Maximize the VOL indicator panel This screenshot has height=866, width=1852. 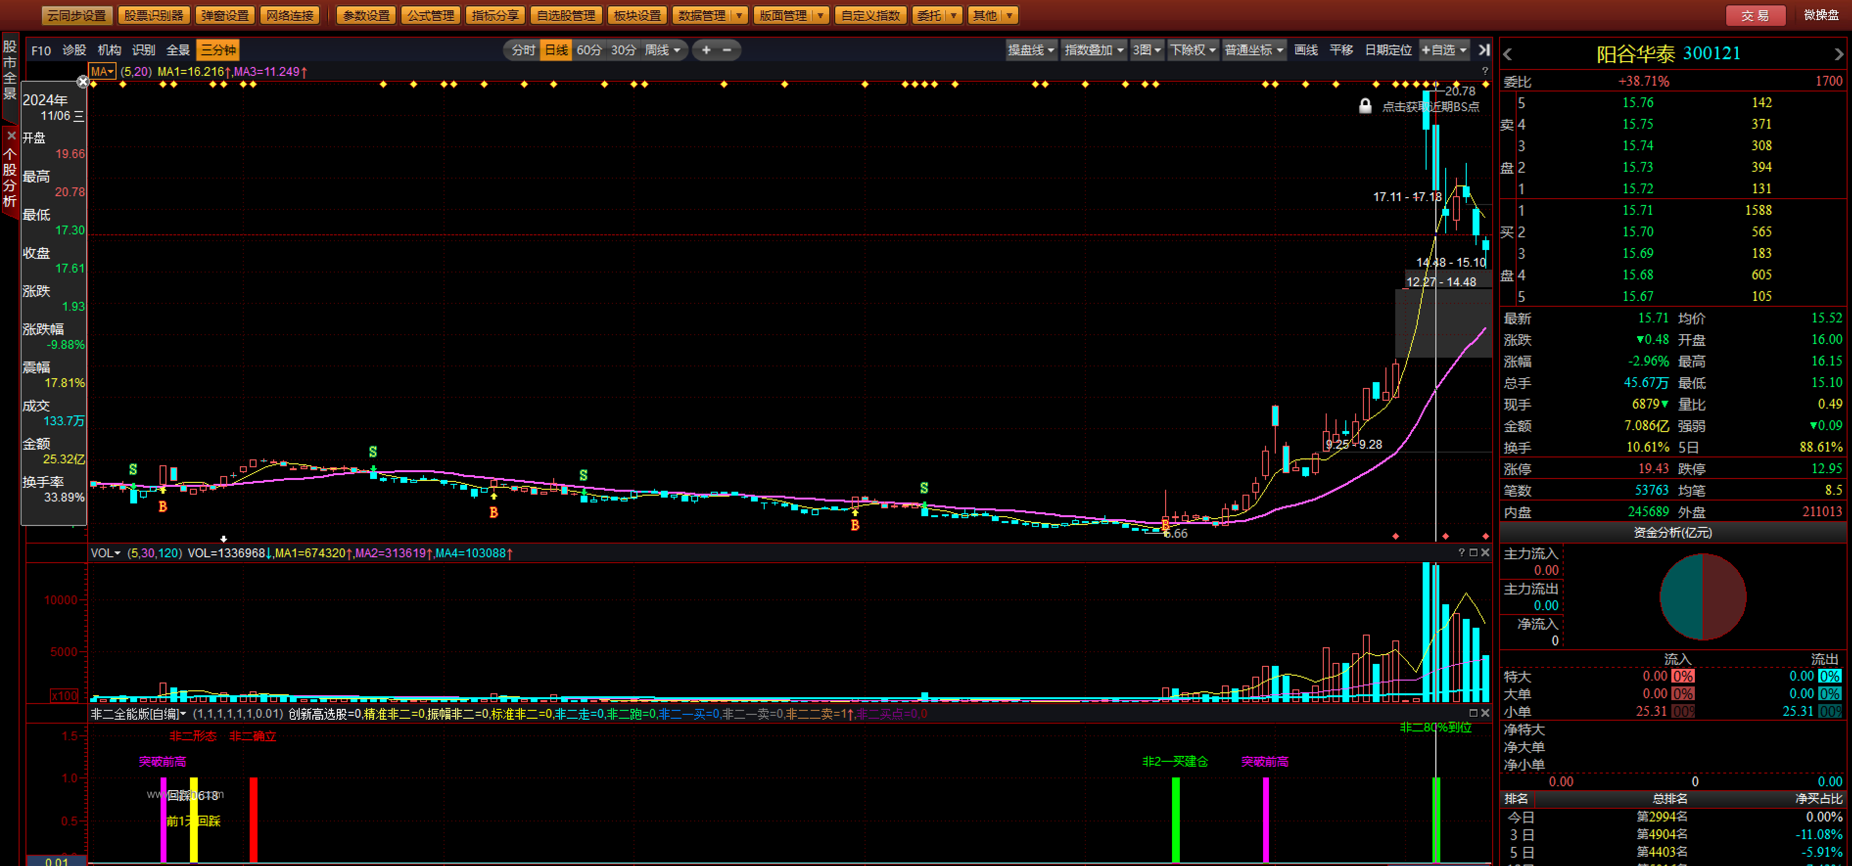coord(1473,553)
